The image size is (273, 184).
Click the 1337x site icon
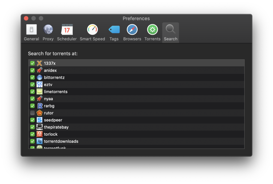coord(39,63)
